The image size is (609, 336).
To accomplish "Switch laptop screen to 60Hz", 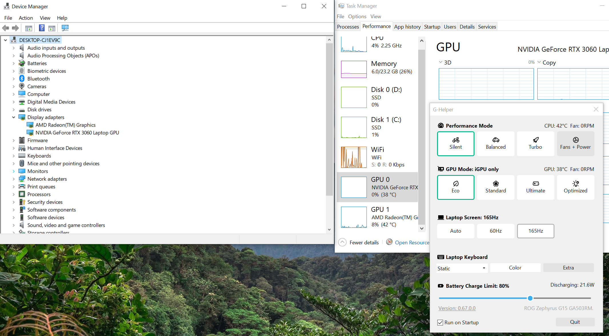I will tap(496, 231).
